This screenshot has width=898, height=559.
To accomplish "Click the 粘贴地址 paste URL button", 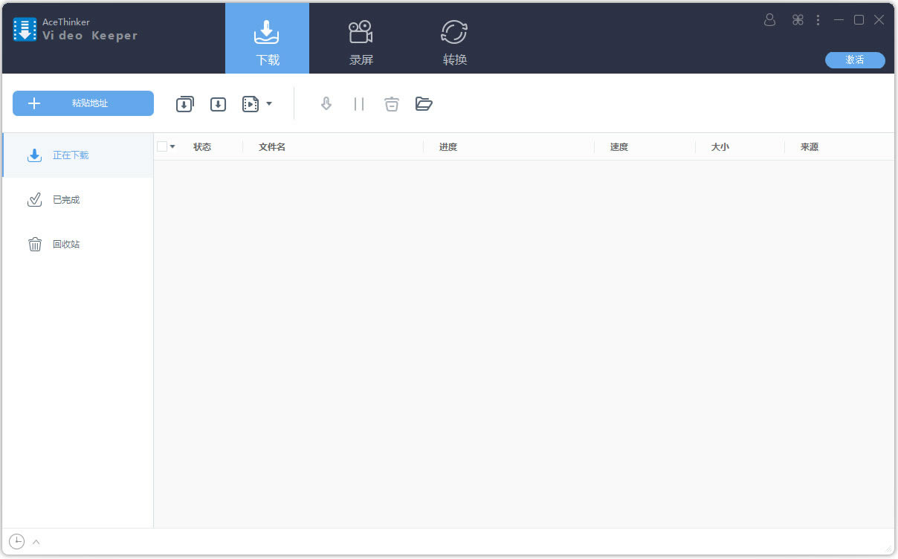I will pos(83,103).
